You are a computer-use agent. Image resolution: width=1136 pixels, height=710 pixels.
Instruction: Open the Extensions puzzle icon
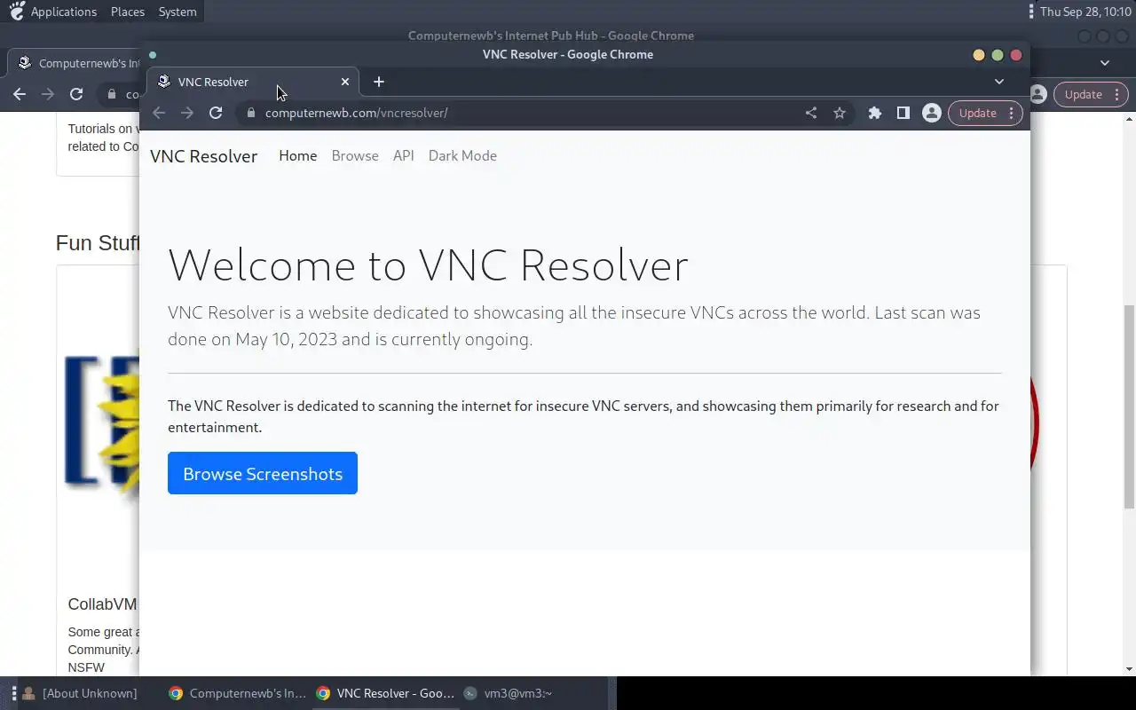point(875,113)
